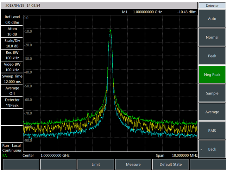
Task: Select the Atten 10 dB parameter
Action: (12, 32)
